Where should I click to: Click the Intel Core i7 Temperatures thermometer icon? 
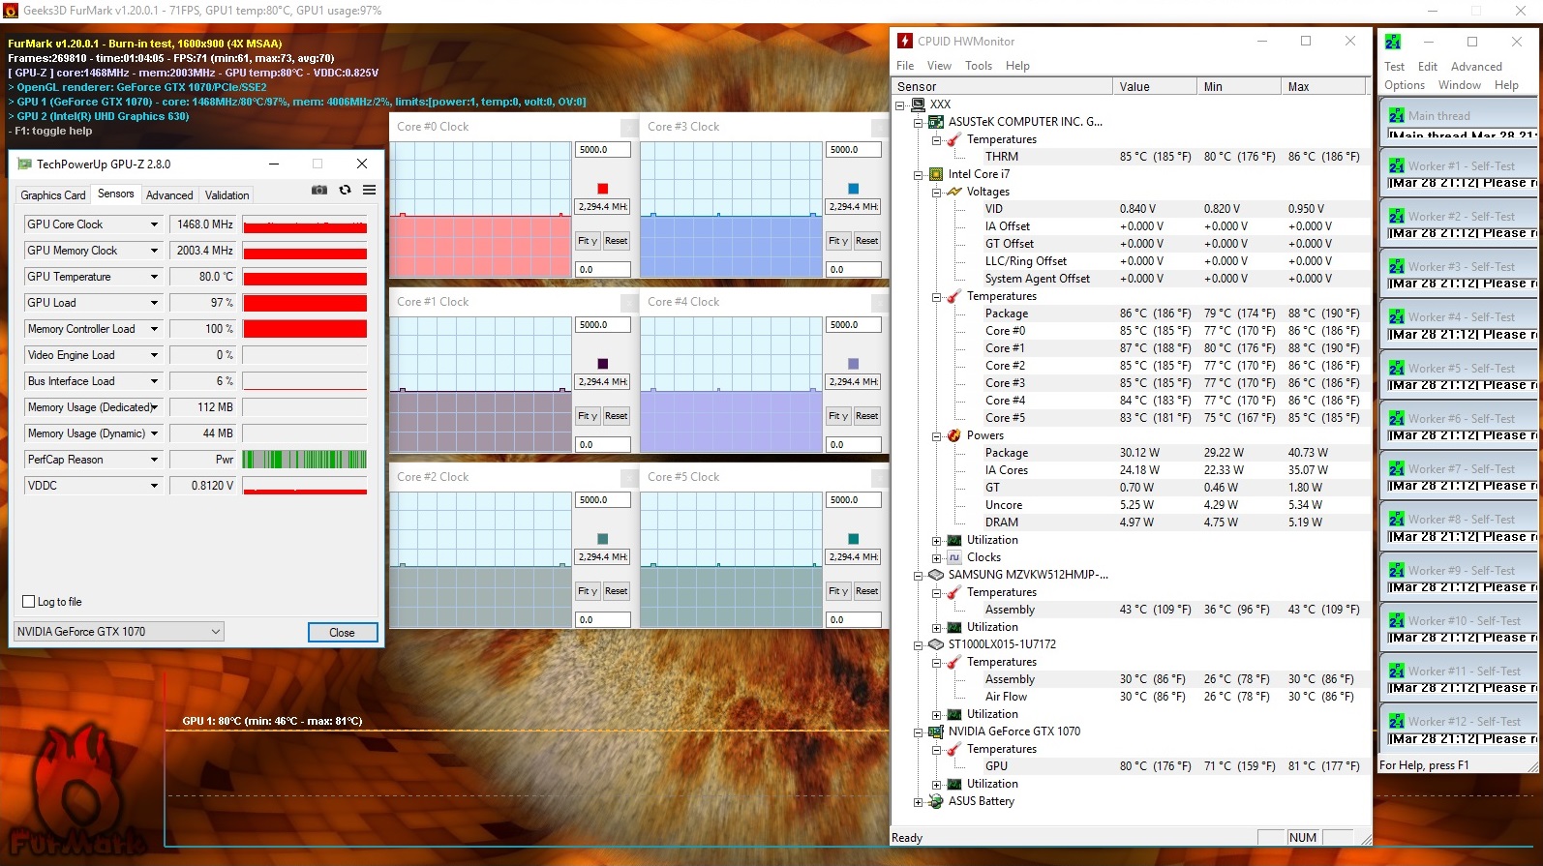pyautogui.click(x=954, y=296)
